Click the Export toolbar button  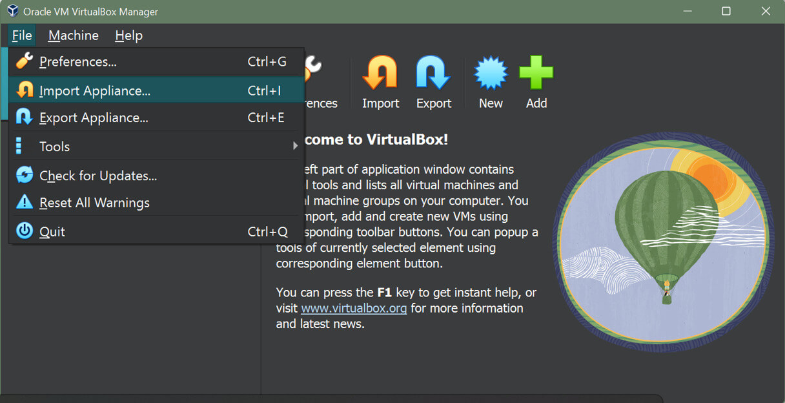[x=433, y=83]
